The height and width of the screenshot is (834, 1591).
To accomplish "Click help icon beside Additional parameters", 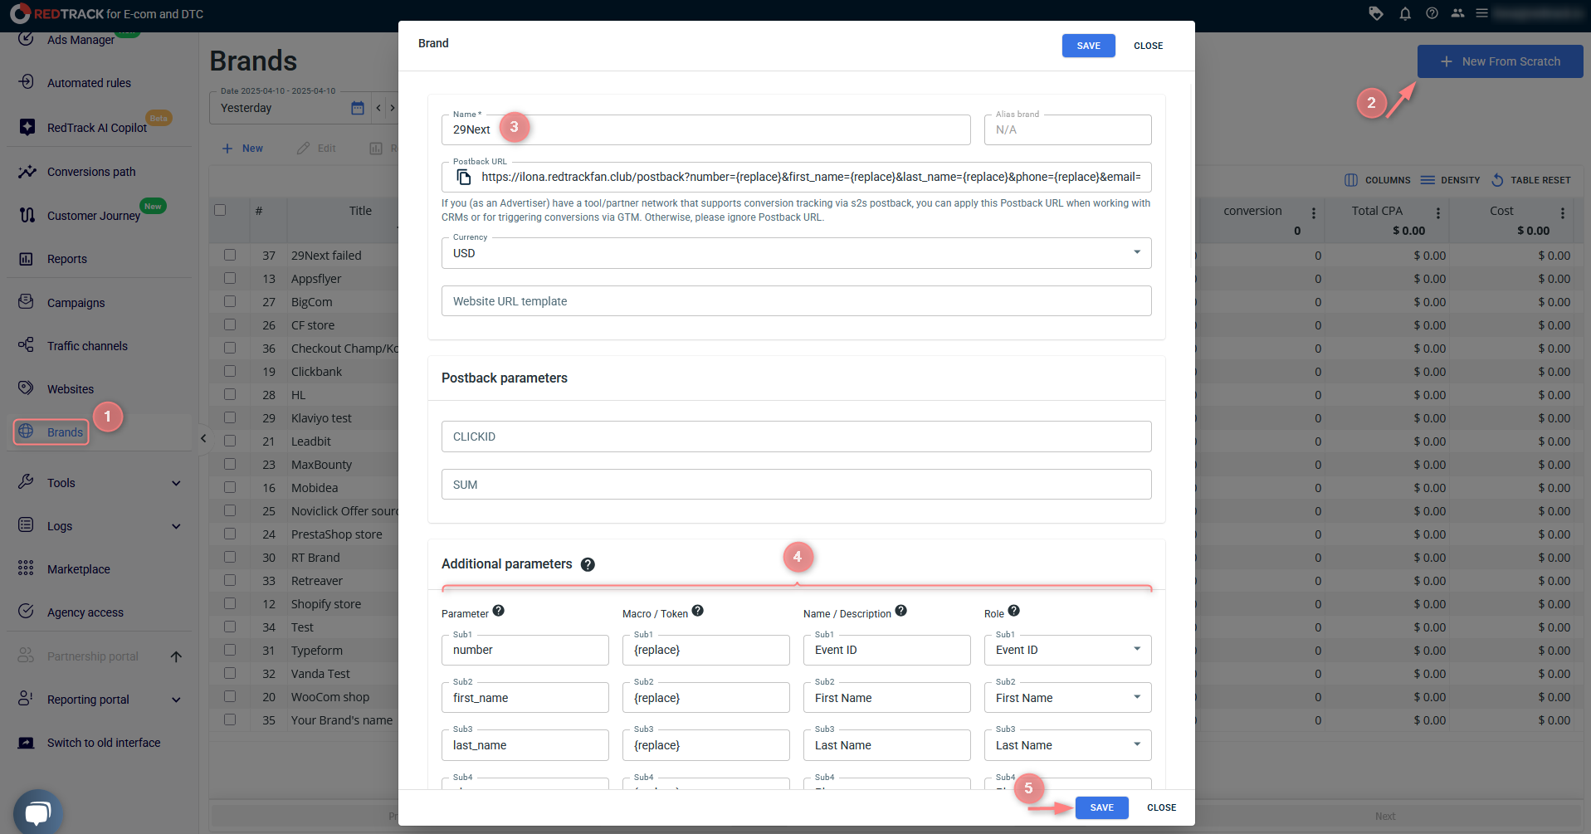I will (588, 564).
